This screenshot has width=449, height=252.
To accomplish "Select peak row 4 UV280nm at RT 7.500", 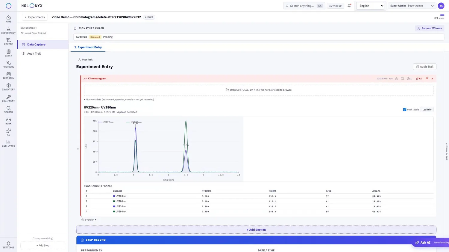I will (259, 211).
